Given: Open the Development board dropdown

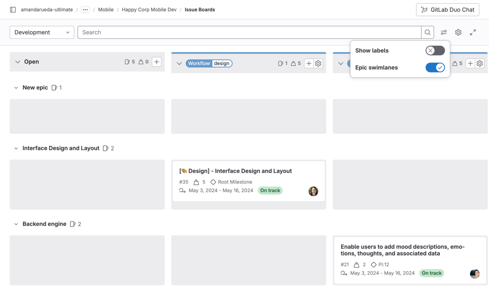Looking at the screenshot, I should [42, 32].
